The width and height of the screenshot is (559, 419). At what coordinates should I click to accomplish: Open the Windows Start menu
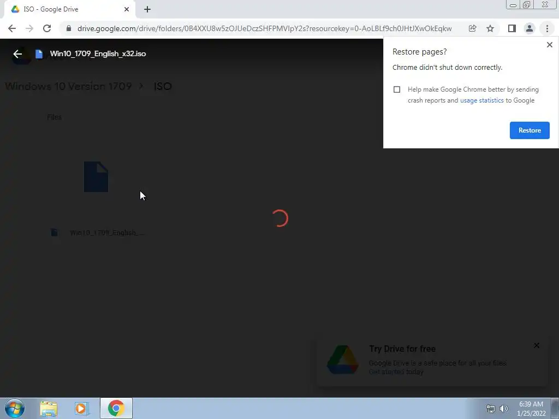(15, 408)
